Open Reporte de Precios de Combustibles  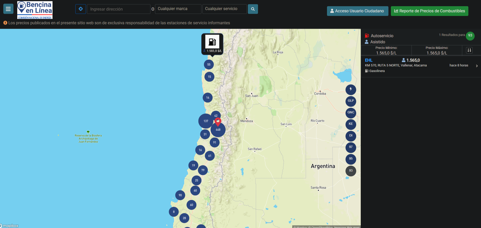point(430,11)
